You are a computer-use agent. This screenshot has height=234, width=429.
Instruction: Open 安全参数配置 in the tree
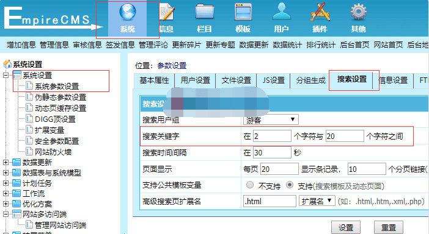point(57,141)
